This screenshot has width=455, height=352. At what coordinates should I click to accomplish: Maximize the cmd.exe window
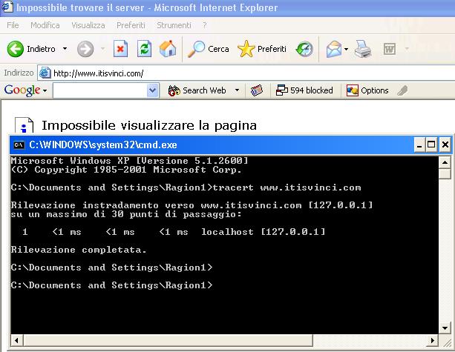(431, 145)
